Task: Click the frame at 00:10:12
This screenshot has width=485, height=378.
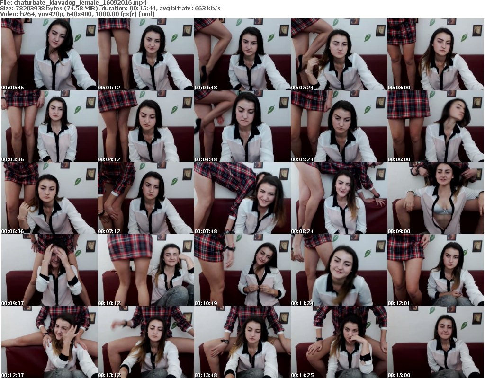Action: coord(146,270)
